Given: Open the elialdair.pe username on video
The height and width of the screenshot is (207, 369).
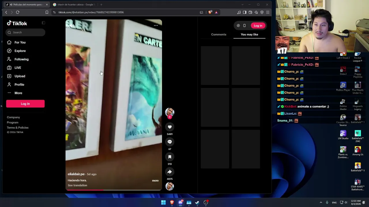Looking at the screenshot, I should click(76, 174).
